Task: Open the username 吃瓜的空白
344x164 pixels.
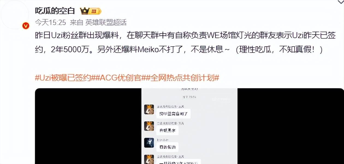Action: coord(55,11)
